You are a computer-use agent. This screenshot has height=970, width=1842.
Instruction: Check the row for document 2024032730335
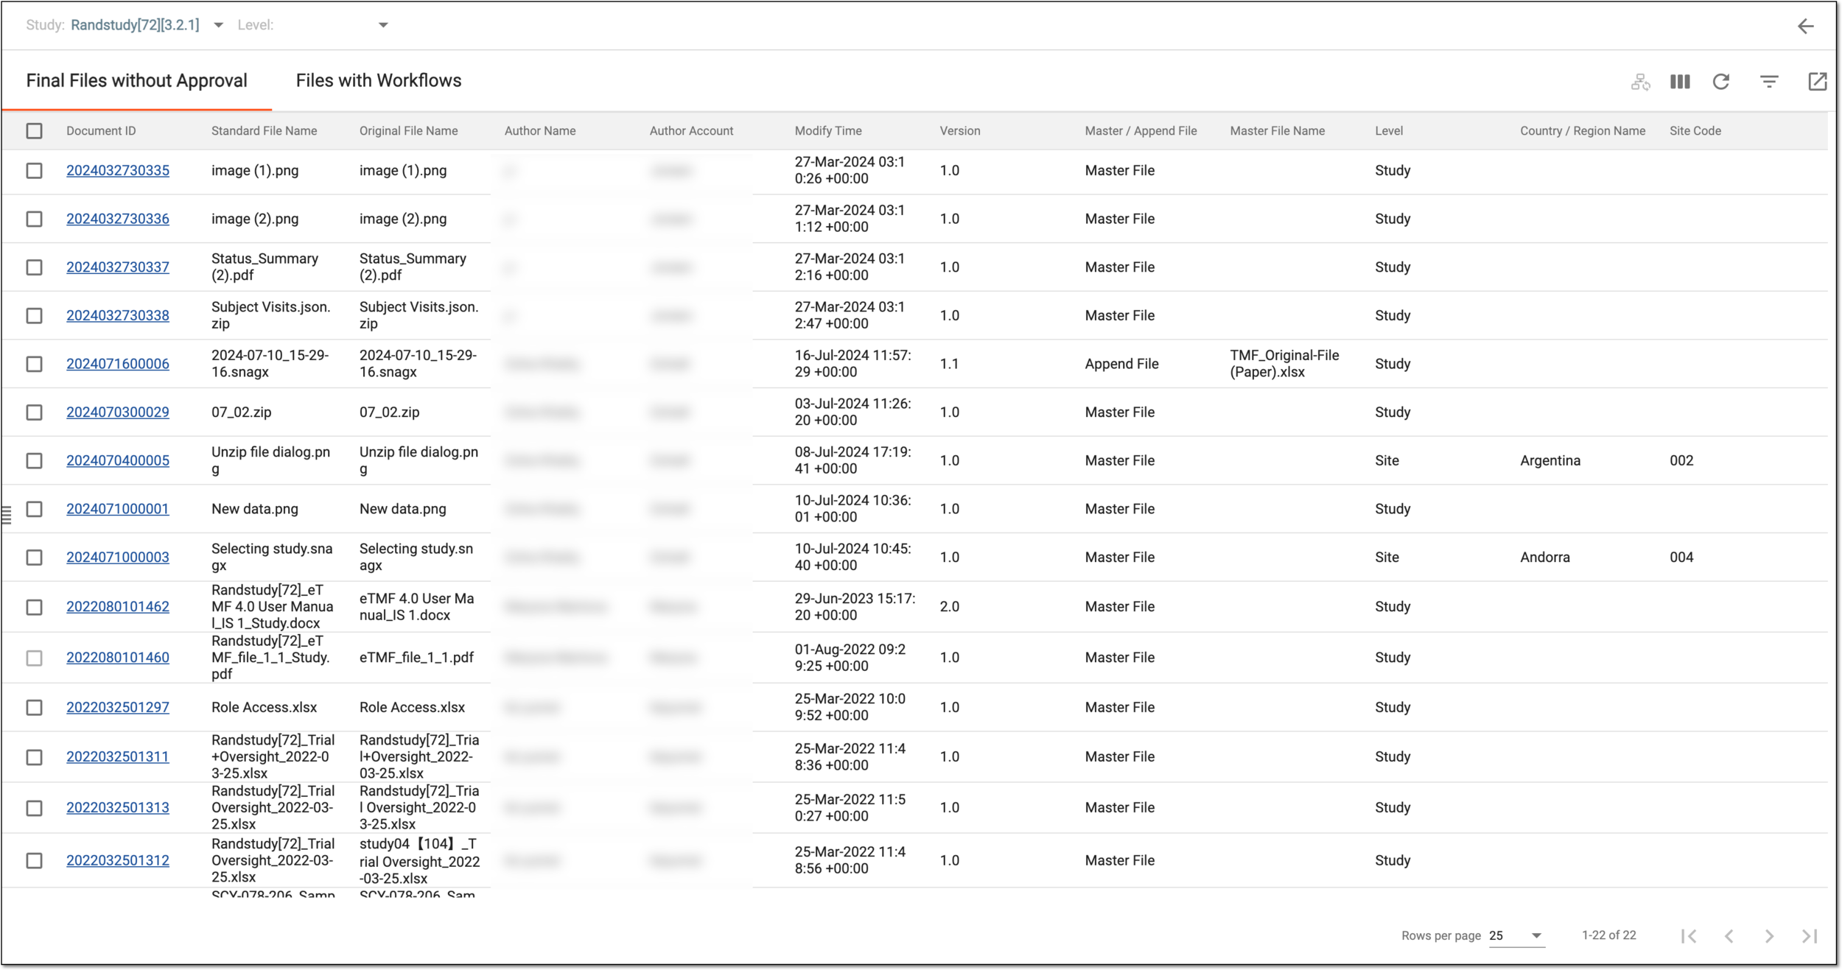point(34,171)
